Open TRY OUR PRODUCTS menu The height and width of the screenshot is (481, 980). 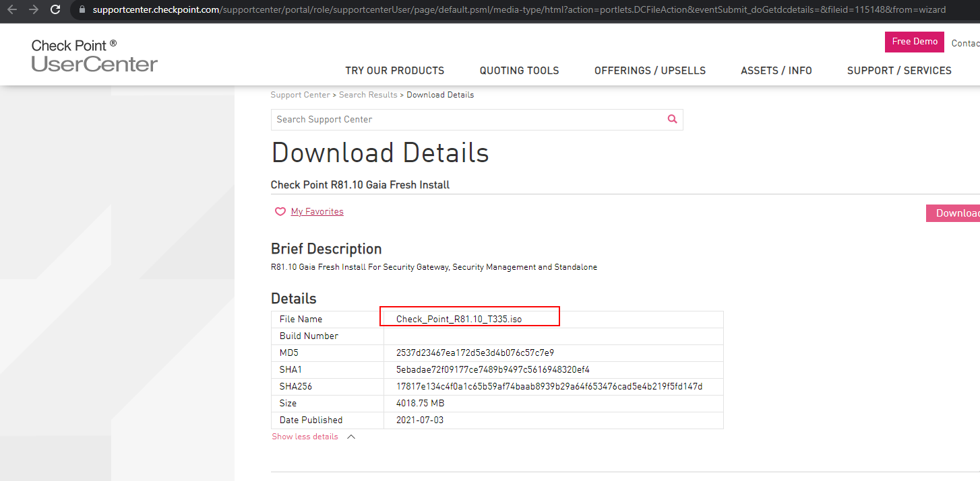[x=394, y=71]
